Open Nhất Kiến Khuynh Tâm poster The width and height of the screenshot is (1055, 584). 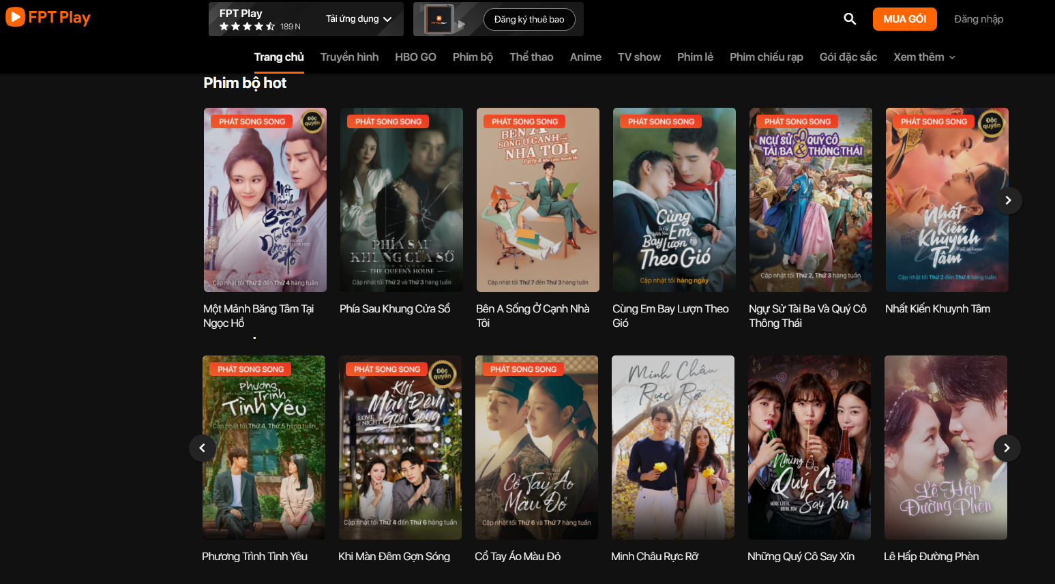pos(947,200)
